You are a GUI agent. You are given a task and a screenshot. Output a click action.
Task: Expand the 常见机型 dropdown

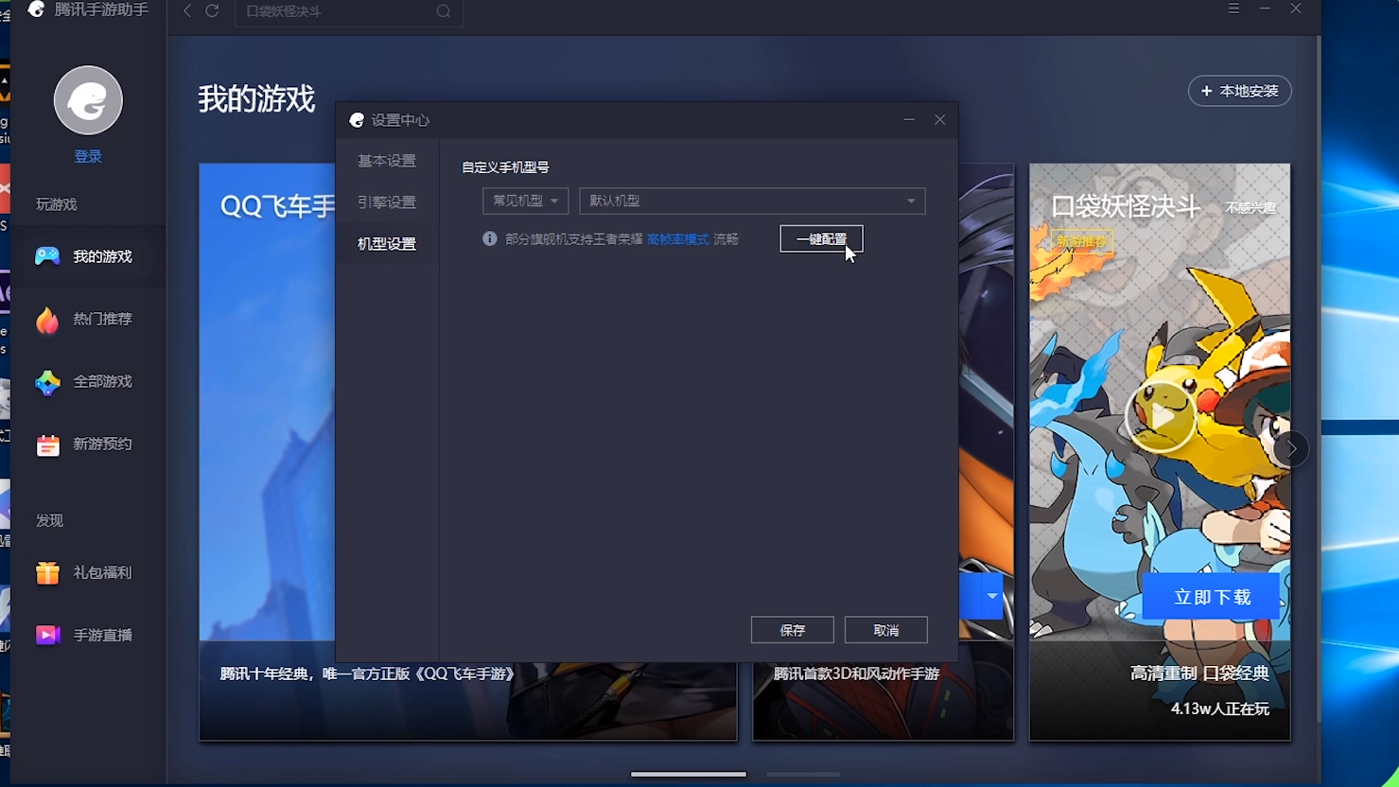(525, 201)
